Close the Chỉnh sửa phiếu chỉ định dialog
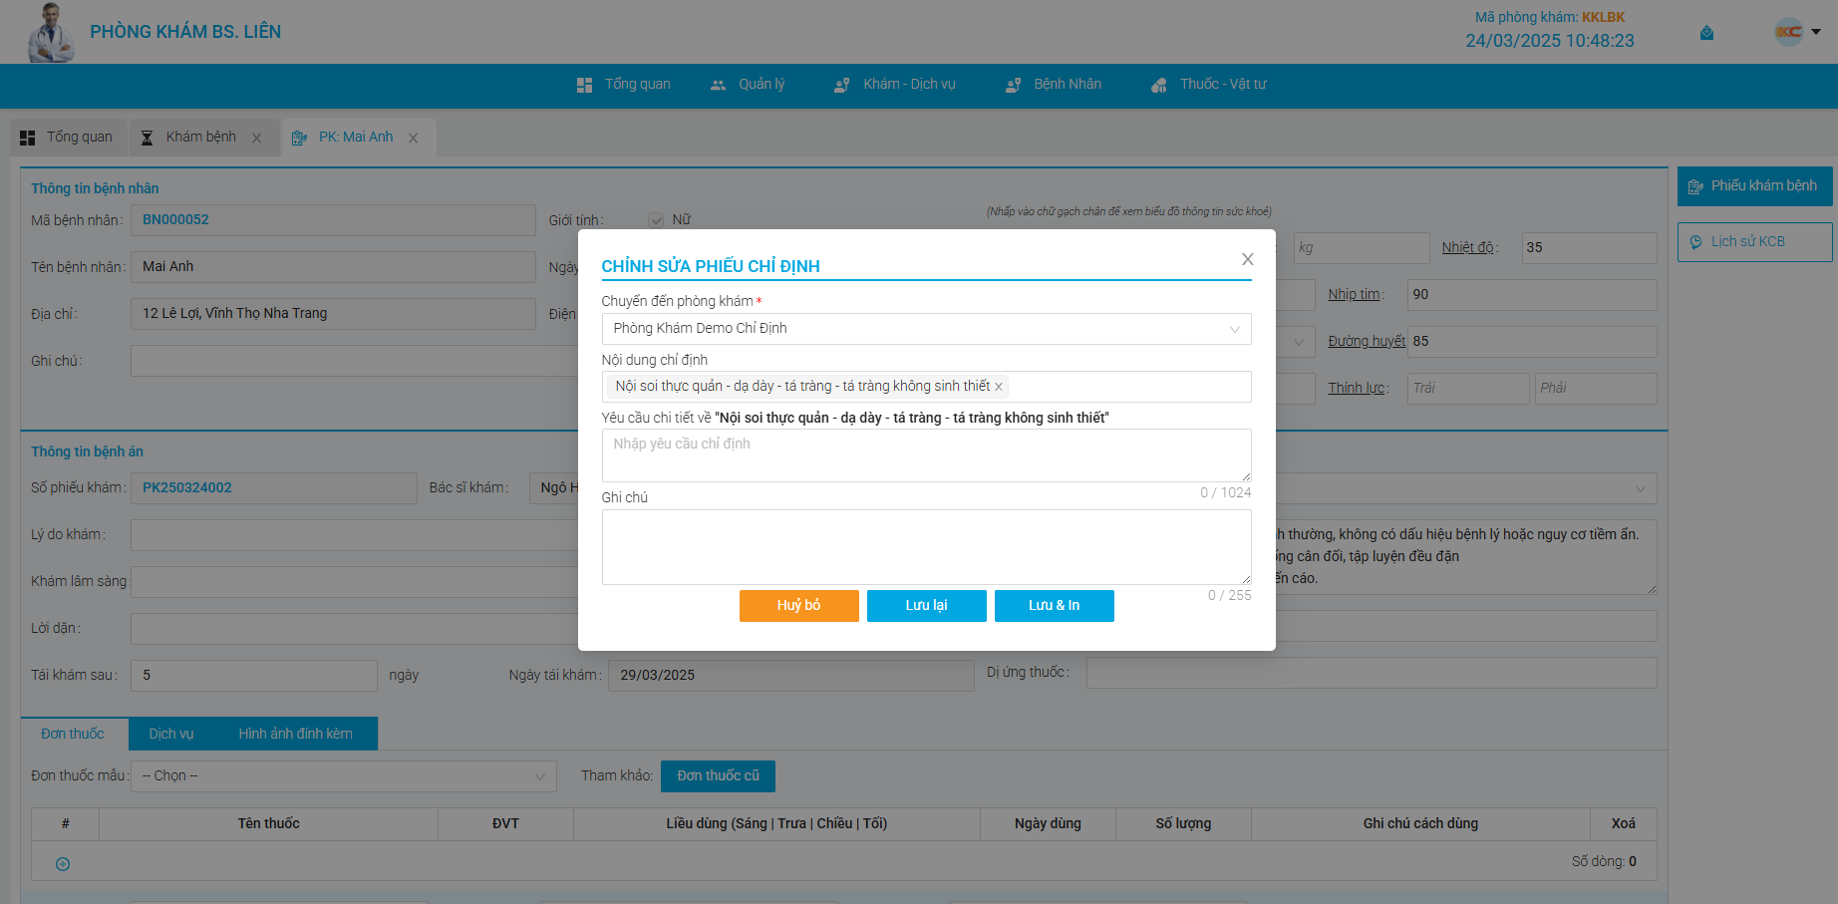The width and height of the screenshot is (1838, 904). (x=1247, y=259)
